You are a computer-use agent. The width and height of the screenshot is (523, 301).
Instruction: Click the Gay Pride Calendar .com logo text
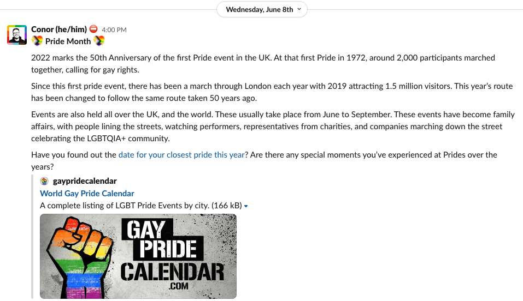coord(172,255)
